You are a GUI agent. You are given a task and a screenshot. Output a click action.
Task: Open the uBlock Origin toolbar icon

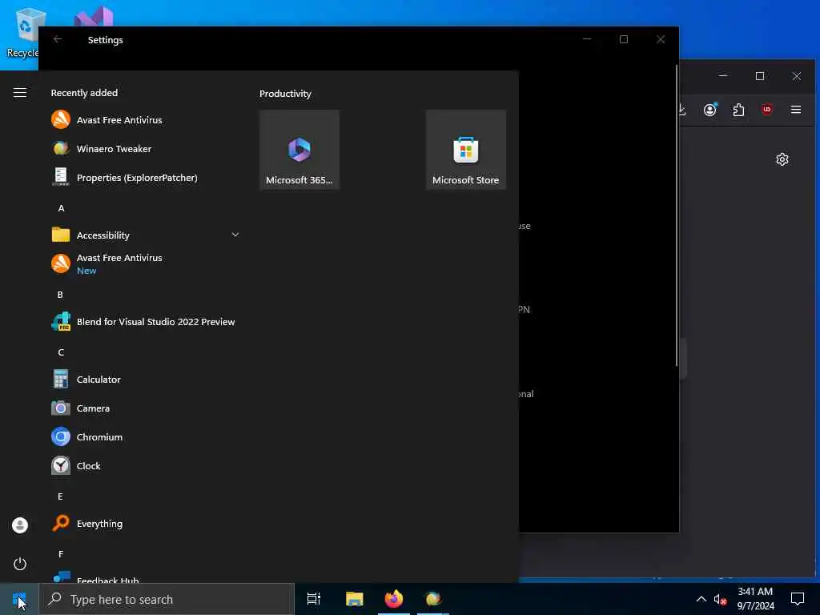click(x=766, y=110)
